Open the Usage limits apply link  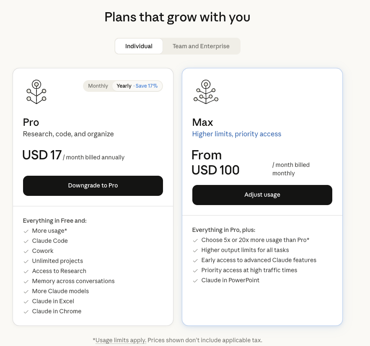point(121,340)
